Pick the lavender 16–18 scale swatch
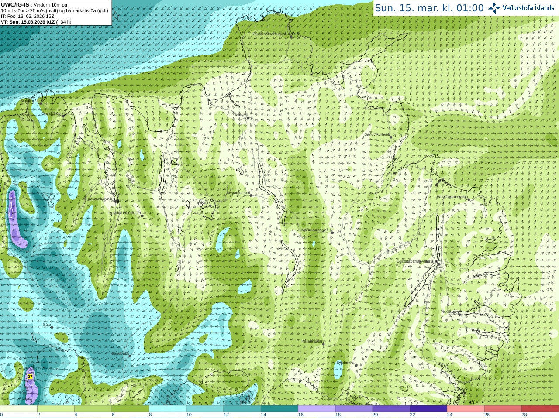This screenshot has height=418, width=559. [317, 409]
